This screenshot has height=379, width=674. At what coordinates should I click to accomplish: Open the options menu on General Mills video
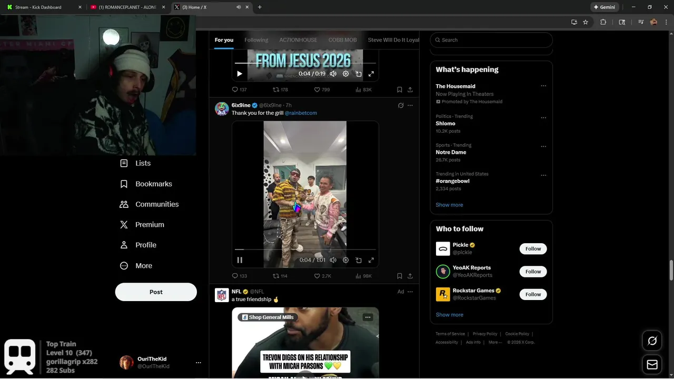click(x=368, y=317)
